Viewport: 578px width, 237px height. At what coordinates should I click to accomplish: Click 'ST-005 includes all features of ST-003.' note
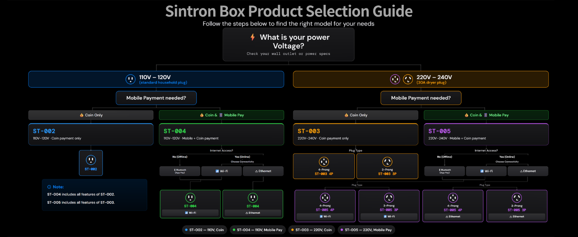point(81,202)
